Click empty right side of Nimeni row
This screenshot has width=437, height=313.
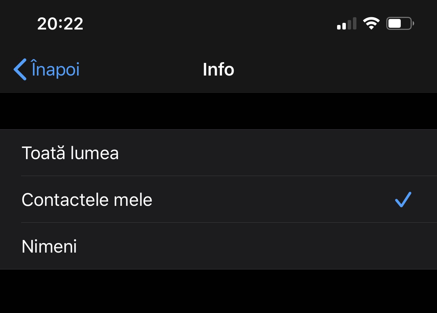[x=317, y=247]
